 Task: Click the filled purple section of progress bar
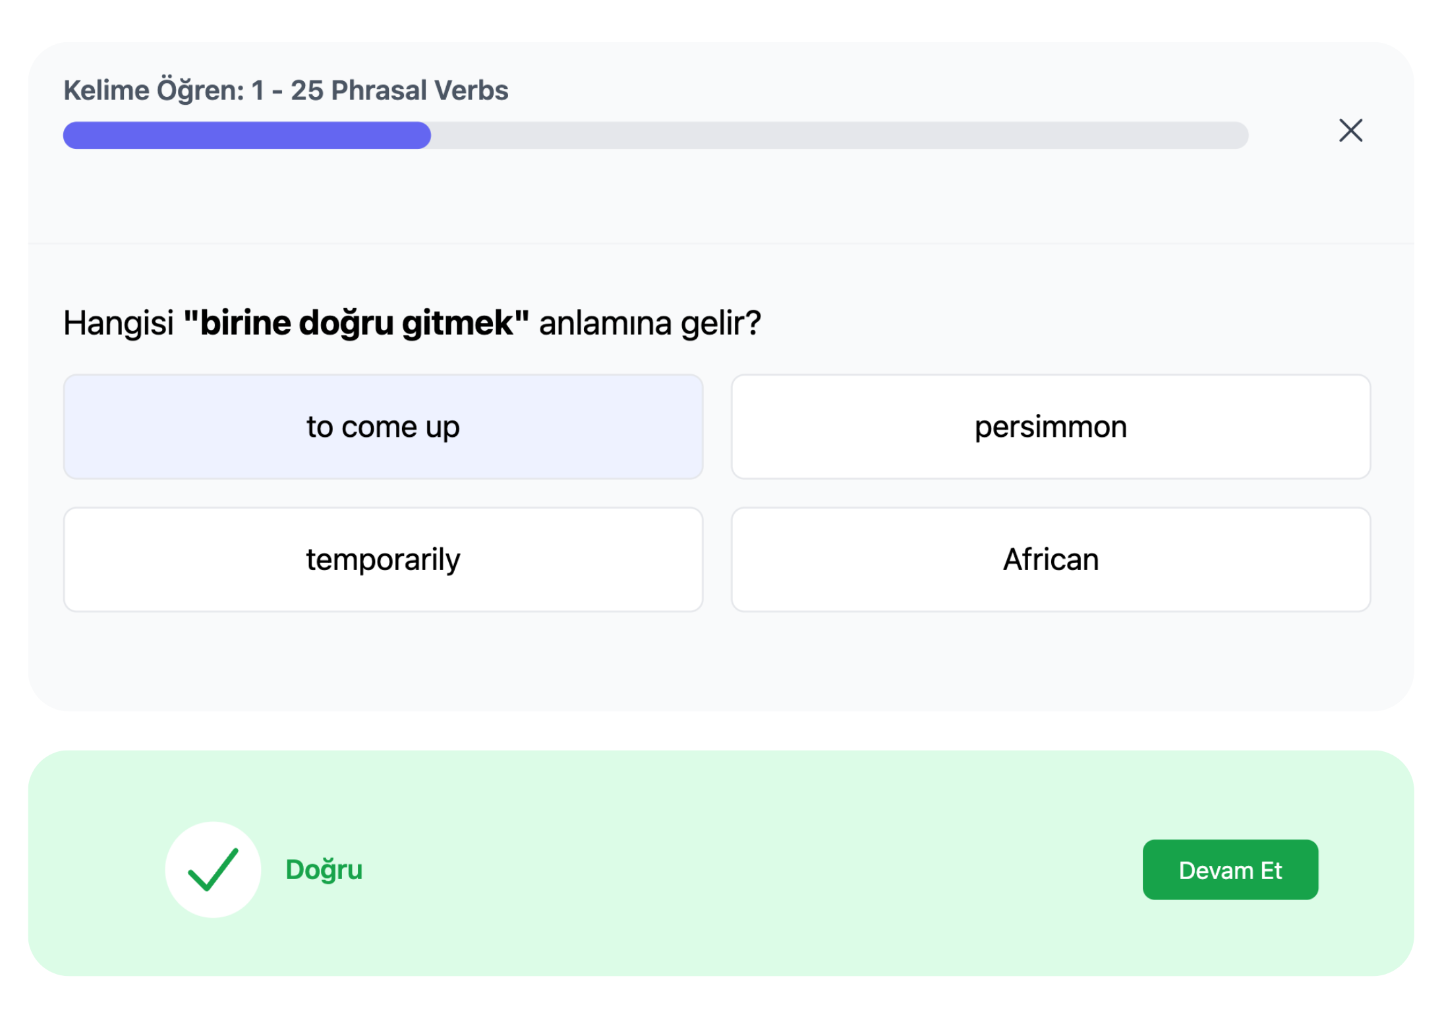[x=247, y=135]
